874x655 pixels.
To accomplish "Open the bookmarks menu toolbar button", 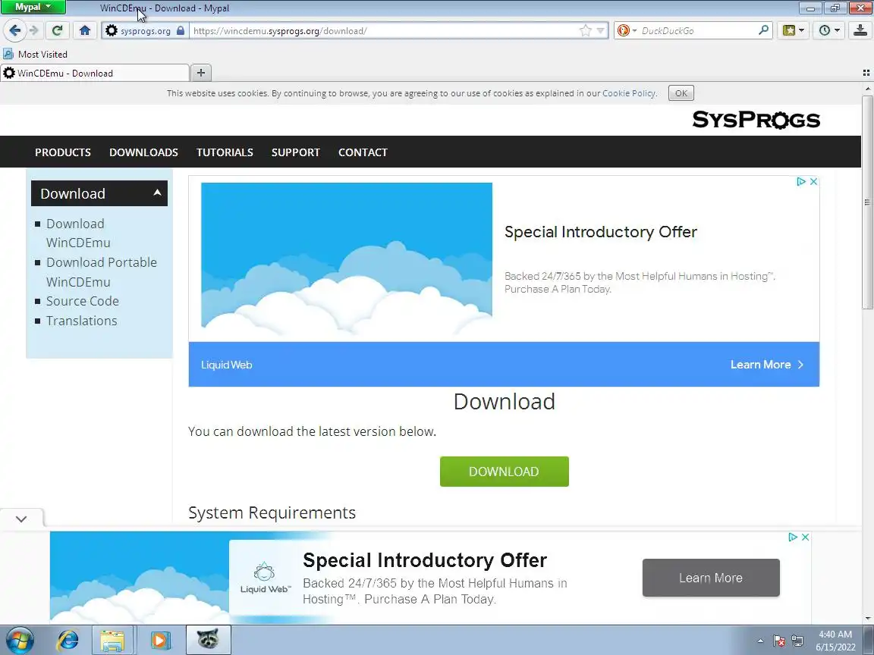I will [793, 30].
